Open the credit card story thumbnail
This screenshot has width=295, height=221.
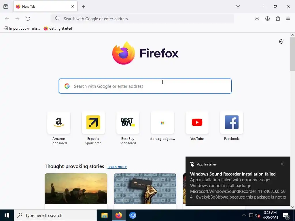click(145, 189)
